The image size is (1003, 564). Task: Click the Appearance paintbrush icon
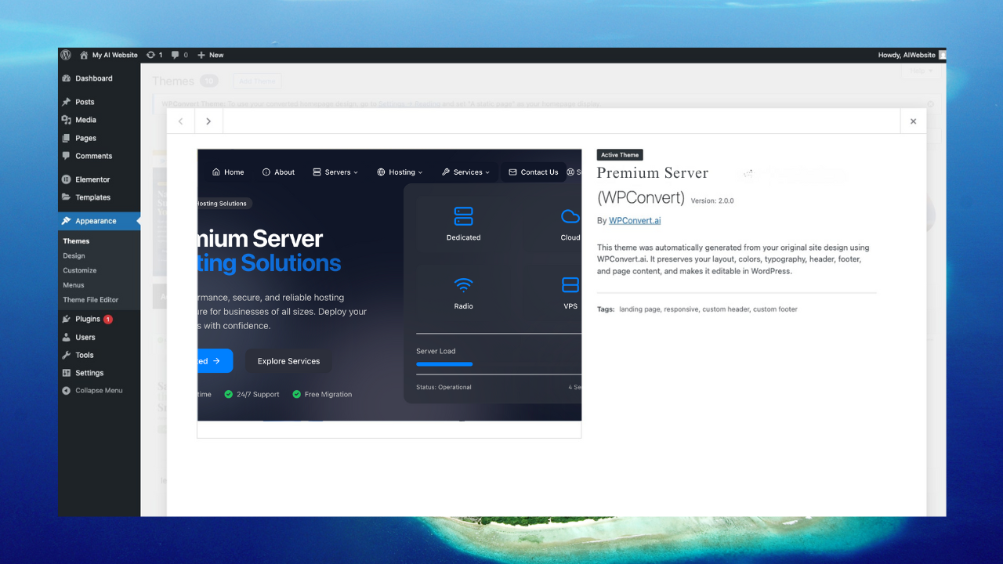point(67,221)
